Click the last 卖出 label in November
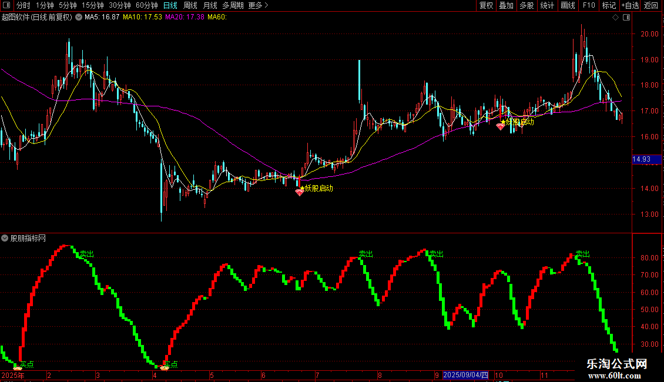Screen dimensions: 664x382 [583, 254]
